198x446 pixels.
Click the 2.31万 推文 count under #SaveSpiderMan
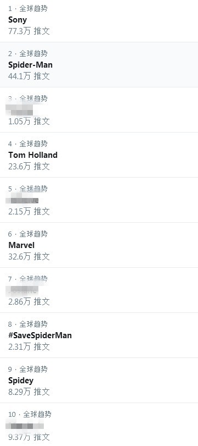click(29, 346)
